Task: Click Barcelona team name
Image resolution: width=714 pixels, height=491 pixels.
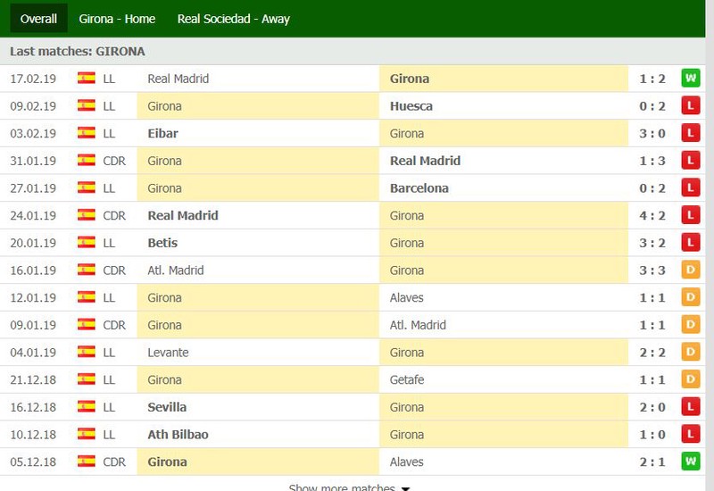Action: pos(419,188)
